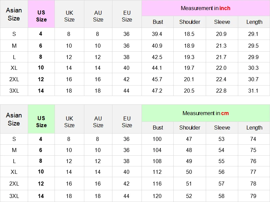Select the Asian Size header in top table

click(x=14, y=14)
